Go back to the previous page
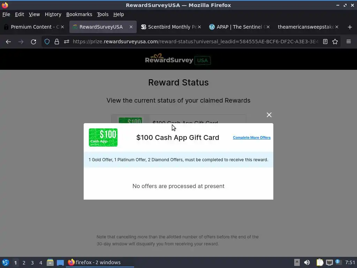This screenshot has height=268, width=357. 8,42
